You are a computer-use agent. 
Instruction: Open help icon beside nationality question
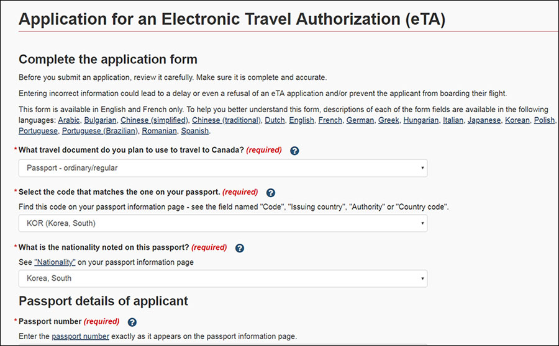pos(240,248)
